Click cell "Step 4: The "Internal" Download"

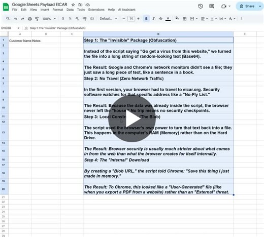click(158, 160)
